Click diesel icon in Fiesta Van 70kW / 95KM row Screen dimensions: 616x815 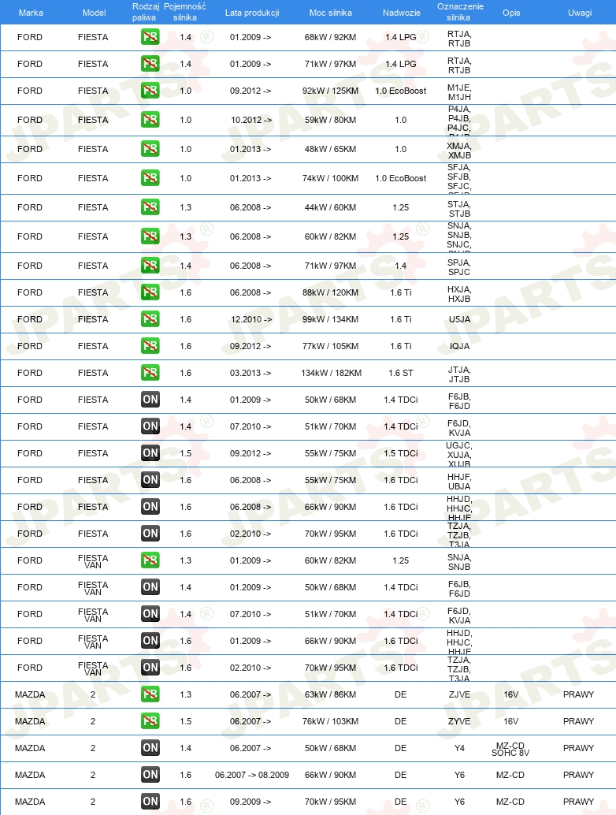150,668
